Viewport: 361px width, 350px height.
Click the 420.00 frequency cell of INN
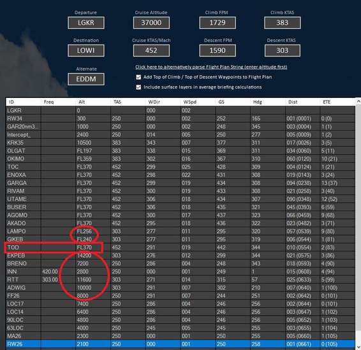point(58,272)
